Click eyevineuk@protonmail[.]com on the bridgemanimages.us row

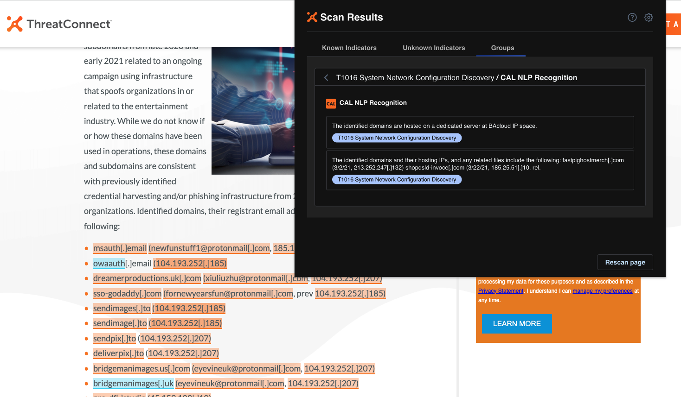(x=246, y=369)
